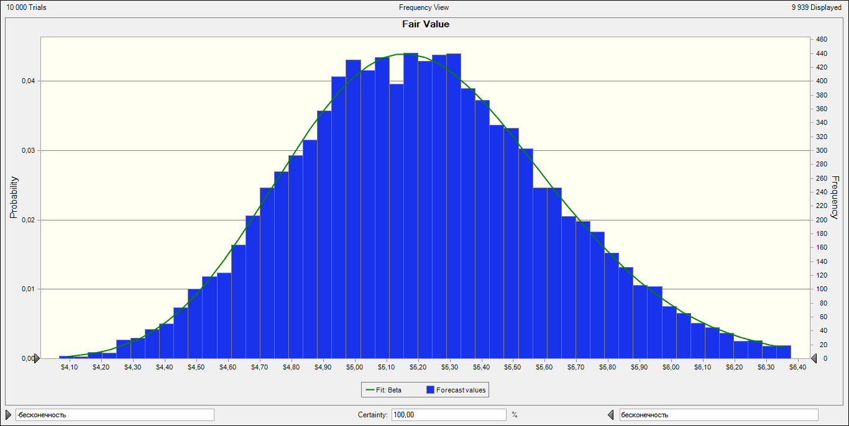This screenshot has height=426, width=849.
Task: Click the 460 frequency axis label
Action: (821, 39)
